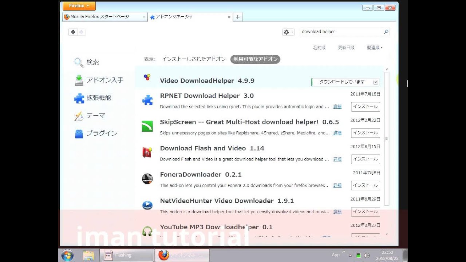The height and width of the screenshot is (262, 466).
Task: Sort results by 名前順
Action: point(319,48)
